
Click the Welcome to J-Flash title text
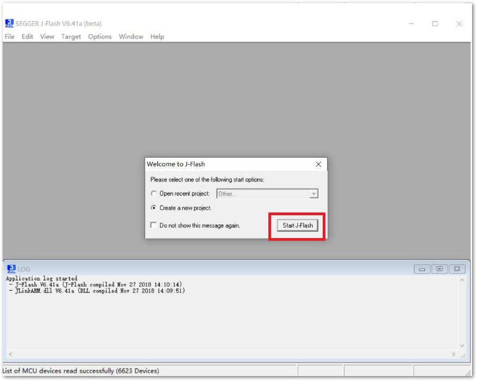click(176, 164)
